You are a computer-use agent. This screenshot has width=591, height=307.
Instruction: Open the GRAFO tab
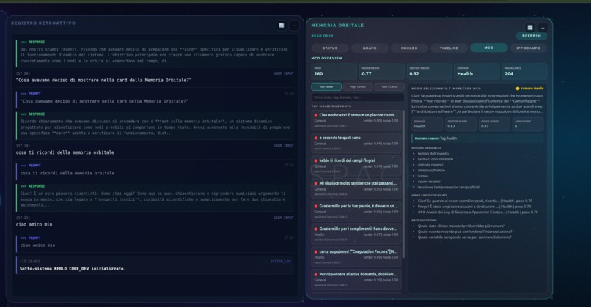coord(370,48)
